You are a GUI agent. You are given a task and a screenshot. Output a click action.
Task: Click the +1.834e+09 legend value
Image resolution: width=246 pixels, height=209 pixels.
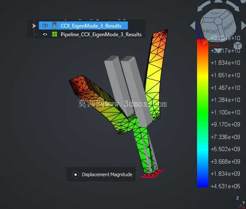[x=226, y=174]
